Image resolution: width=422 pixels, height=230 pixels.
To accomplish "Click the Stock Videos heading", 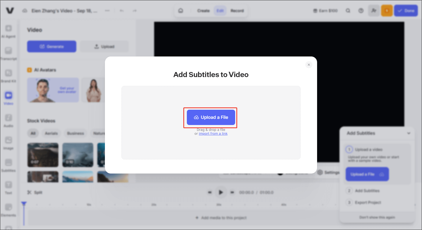I will (41, 121).
